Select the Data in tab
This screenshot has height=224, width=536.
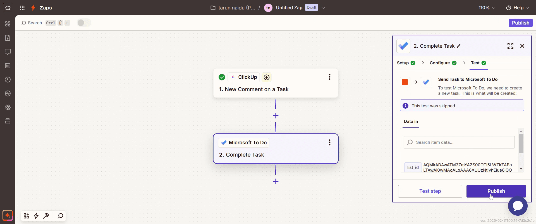pos(411,121)
